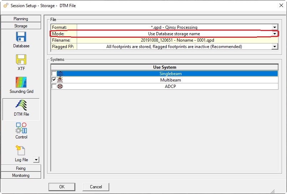Open the Control settings icon
The width and height of the screenshot is (287, 194).
(x=21, y=128)
